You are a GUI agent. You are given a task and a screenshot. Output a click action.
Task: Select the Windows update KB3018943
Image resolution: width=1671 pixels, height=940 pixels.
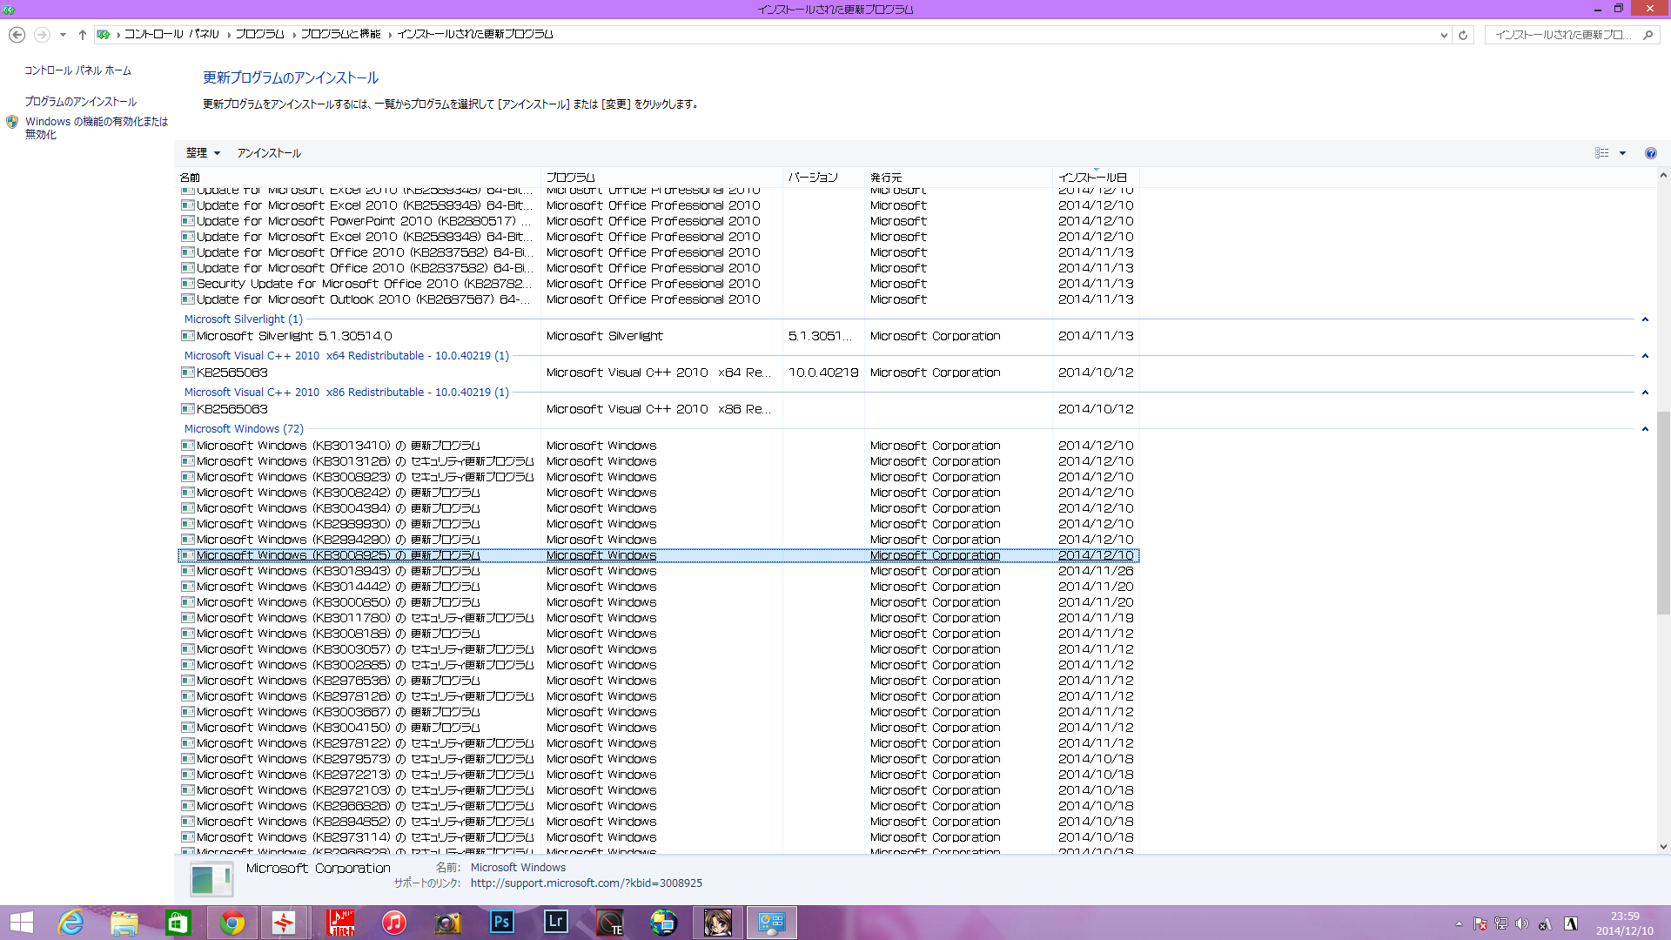point(658,571)
